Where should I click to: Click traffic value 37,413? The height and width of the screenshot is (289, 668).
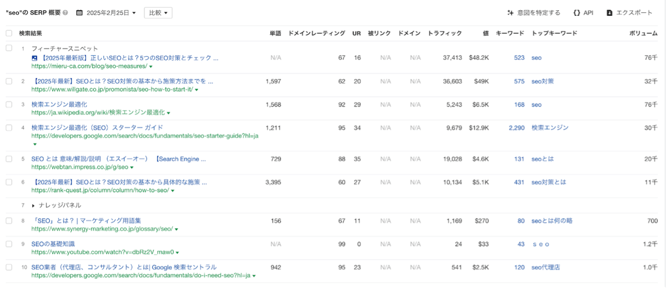pyautogui.click(x=452, y=58)
